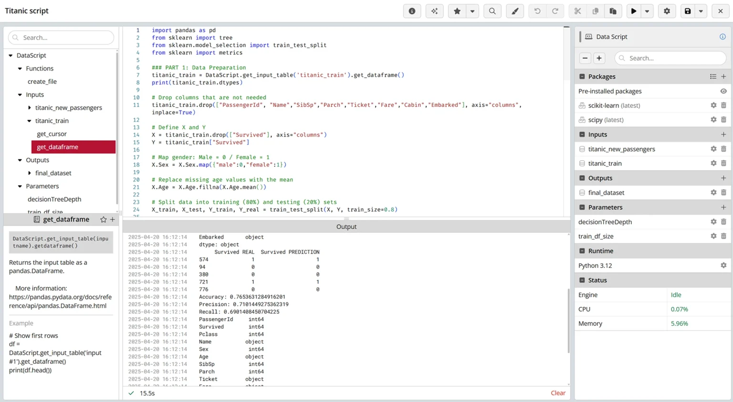
Task: Open settings for final_dataset output
Action: coord(713,193)
